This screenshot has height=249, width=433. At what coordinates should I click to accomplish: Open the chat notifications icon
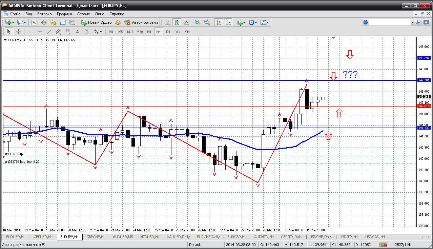click(x=426, y=22)
